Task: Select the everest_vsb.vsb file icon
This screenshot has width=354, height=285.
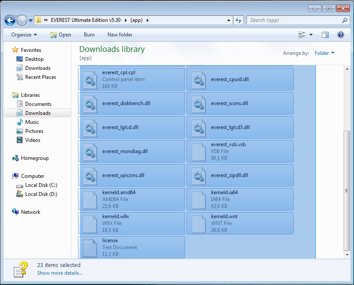Action: 199,151
